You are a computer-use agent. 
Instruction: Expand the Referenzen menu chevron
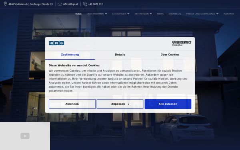point(151,14)
